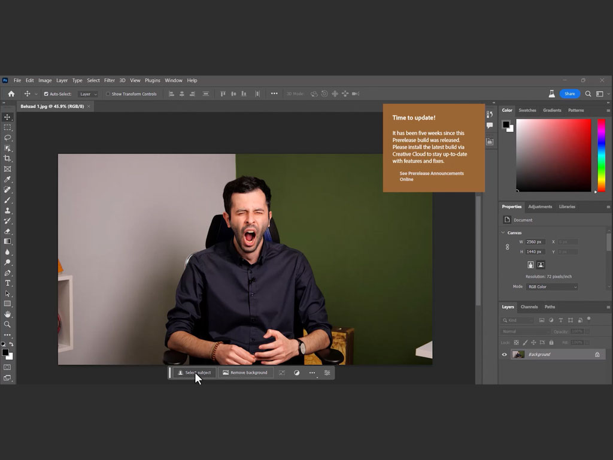613x460 pixels.
Task: Open See Prerelease Announcements Online link
Action: [x=432, y=177]
